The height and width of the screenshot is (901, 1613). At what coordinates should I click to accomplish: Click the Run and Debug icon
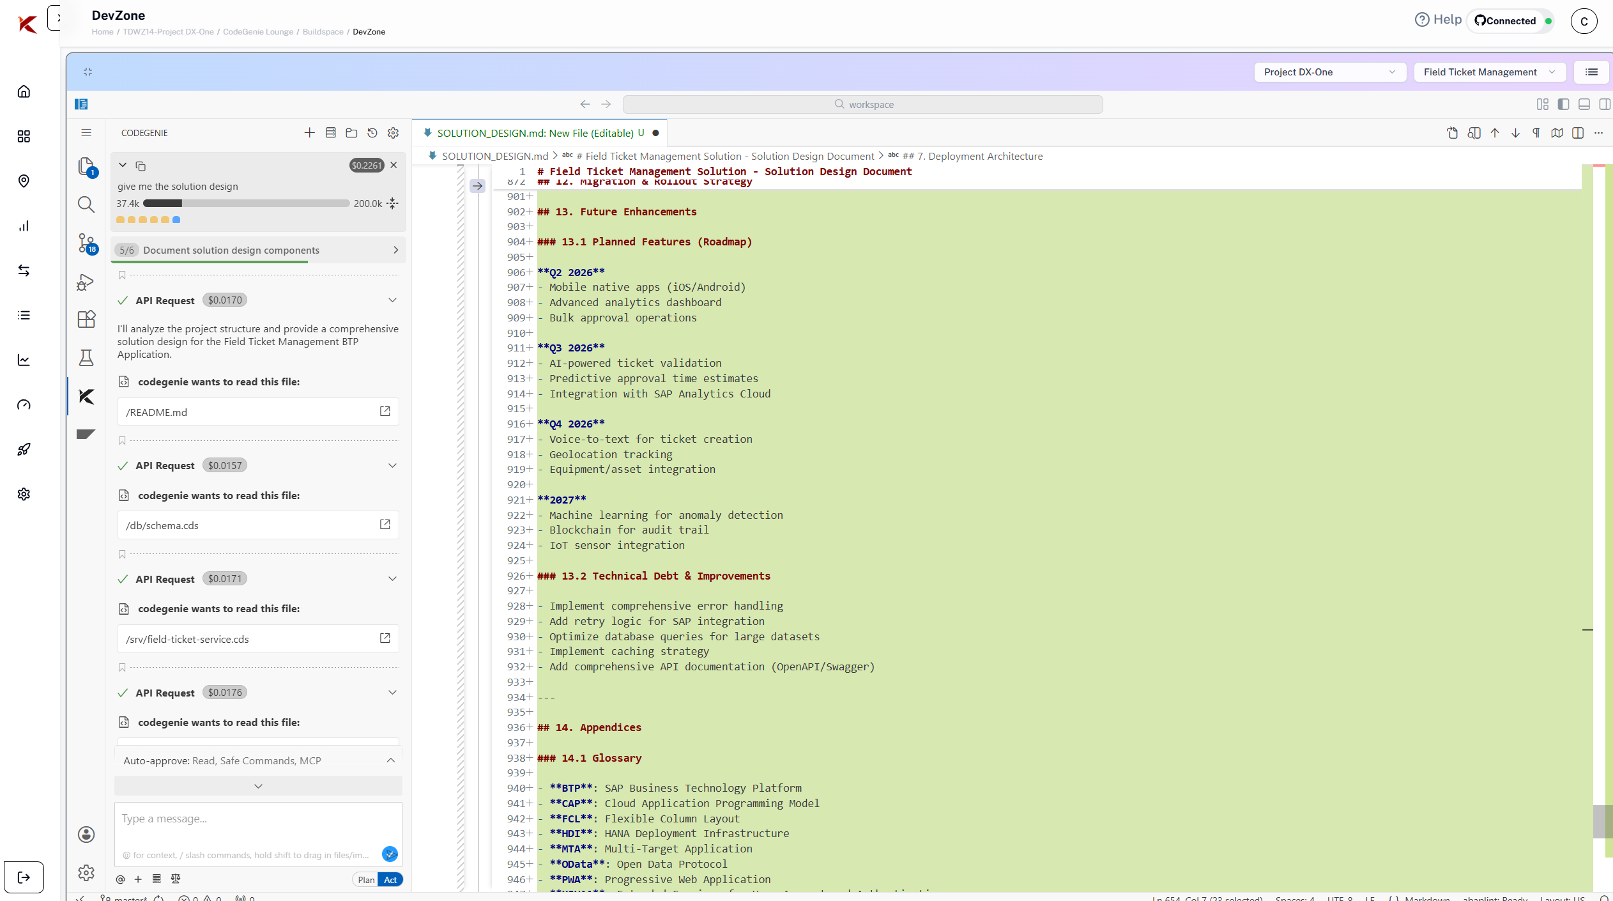[x=86, y=282]
